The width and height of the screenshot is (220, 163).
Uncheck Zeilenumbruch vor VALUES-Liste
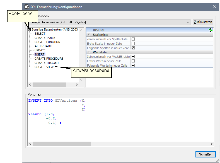click(x=133, y=57)
